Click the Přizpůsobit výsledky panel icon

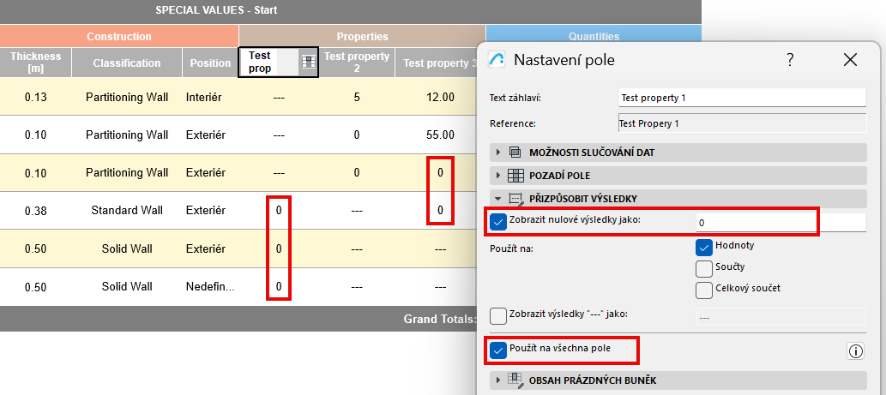(x=515, y=199)
